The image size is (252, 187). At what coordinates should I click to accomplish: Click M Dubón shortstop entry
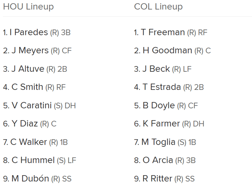(30, 179)
